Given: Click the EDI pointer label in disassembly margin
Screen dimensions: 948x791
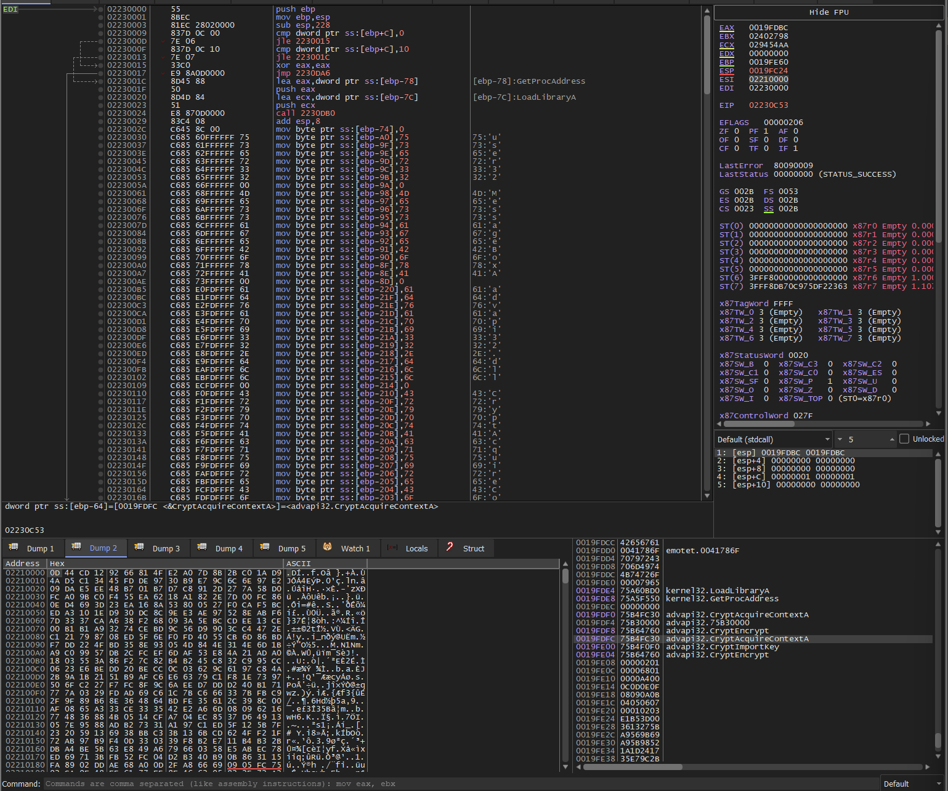Looking at the screenshot, I should tap(10, 9).
